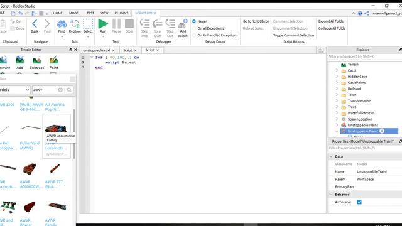Click Go to Script Error
The width and height of the screenshot is (402, 226).
click(x=256, y=21)
